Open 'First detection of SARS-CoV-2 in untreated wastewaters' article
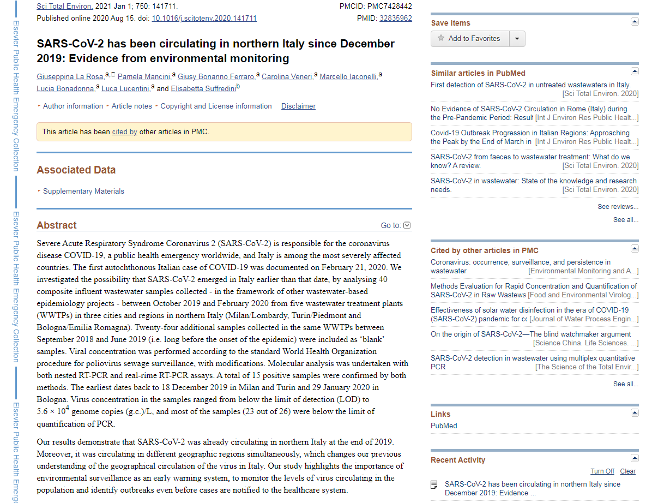 530,85
